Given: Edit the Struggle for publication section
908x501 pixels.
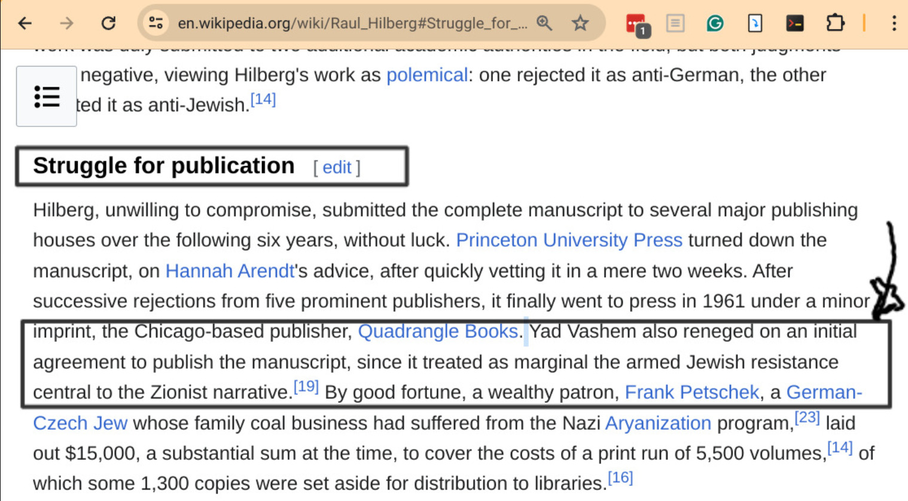Looking at the screenshot, I should coord(337,168).
